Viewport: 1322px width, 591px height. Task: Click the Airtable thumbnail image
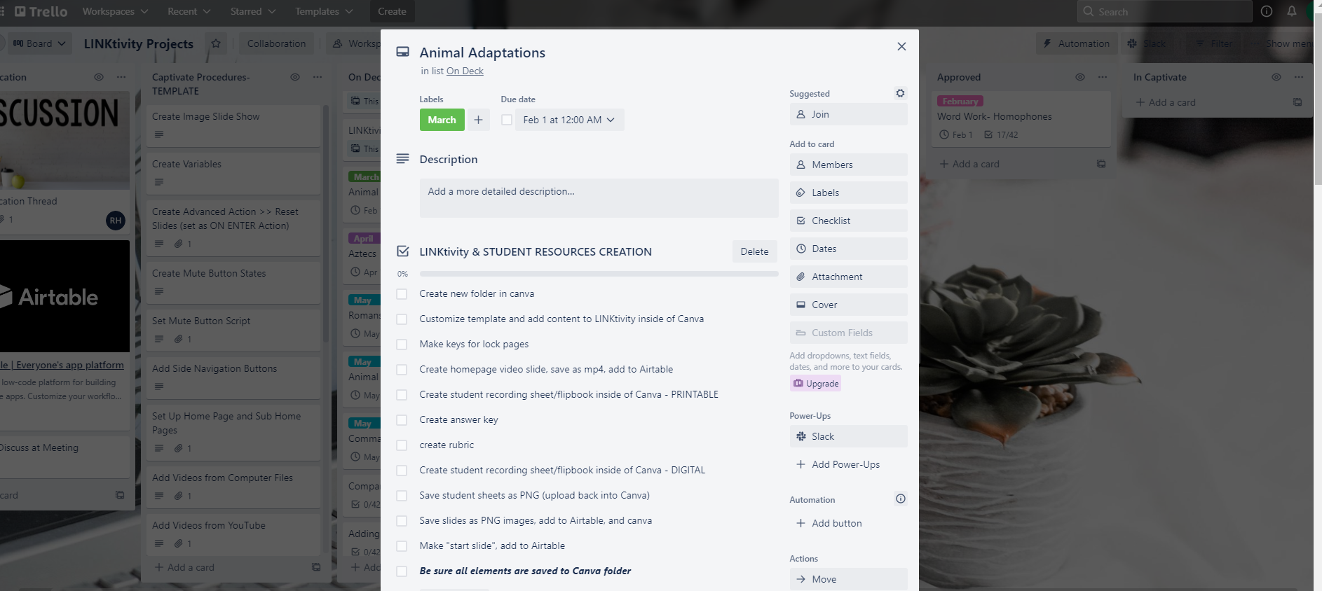[x=64, y=296]
